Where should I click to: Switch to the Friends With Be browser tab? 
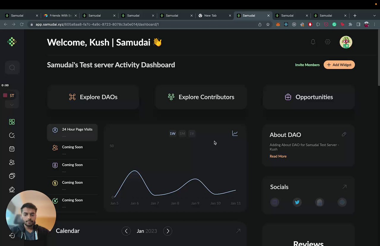coord(60,15)
